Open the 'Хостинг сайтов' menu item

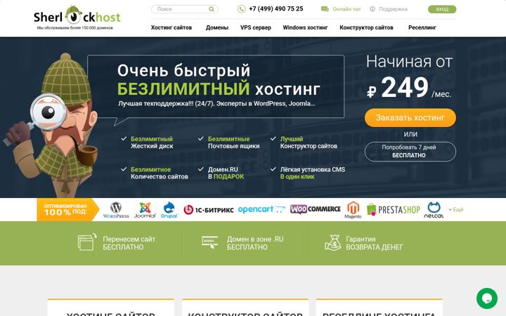171,27
